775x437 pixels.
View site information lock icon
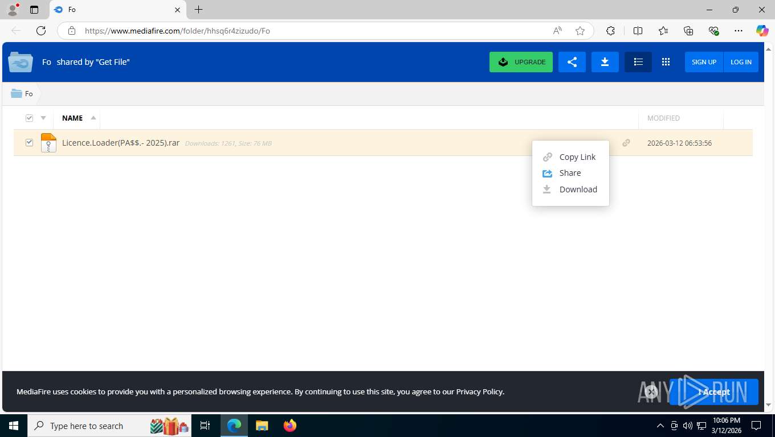click(71, 31)
